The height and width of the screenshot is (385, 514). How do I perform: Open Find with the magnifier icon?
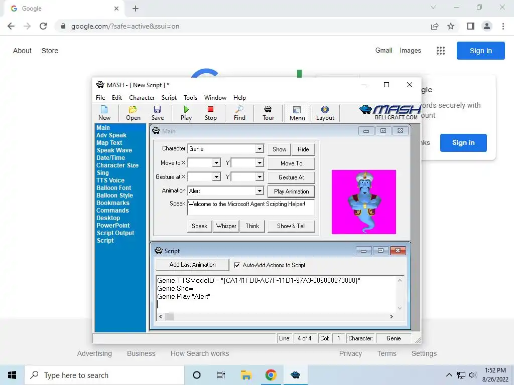point(239,113)
